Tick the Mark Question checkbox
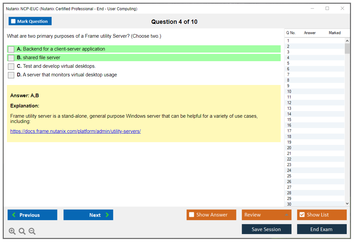Image resolution: width=355 pixels, height=243 pixels. pos(14,21)
